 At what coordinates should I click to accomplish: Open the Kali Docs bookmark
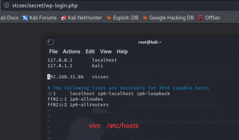(9, 18)
